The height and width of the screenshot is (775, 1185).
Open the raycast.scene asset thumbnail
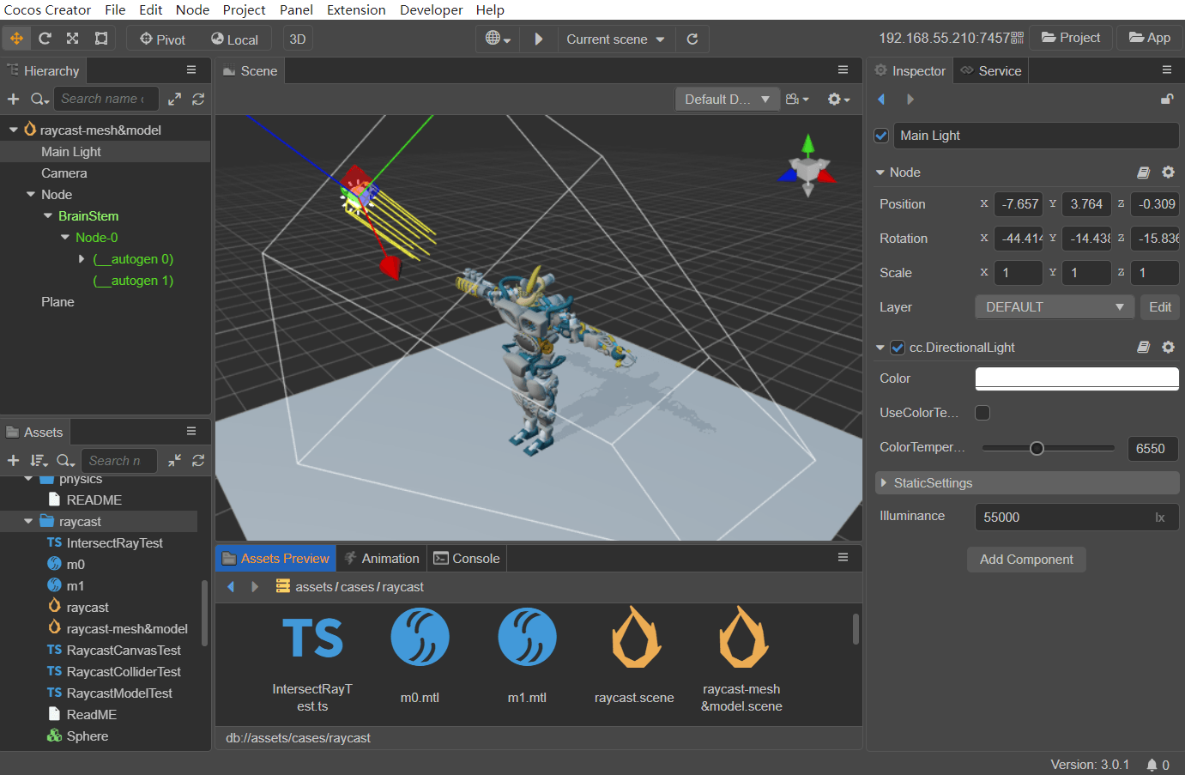coord(634,639)
